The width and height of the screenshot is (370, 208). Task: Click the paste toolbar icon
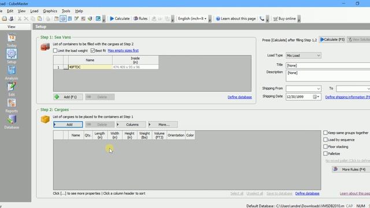tap(40, 18)
